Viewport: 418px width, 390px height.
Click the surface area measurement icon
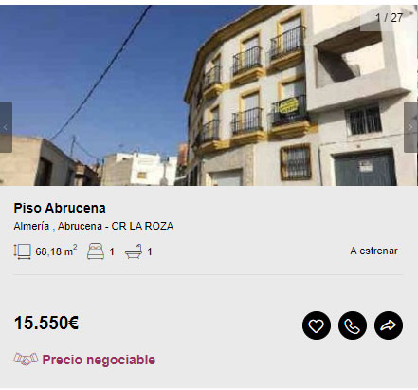(x=23, y=251)
